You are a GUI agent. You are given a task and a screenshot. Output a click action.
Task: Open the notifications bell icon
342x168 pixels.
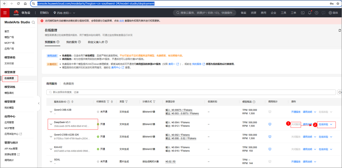point(309,13)
